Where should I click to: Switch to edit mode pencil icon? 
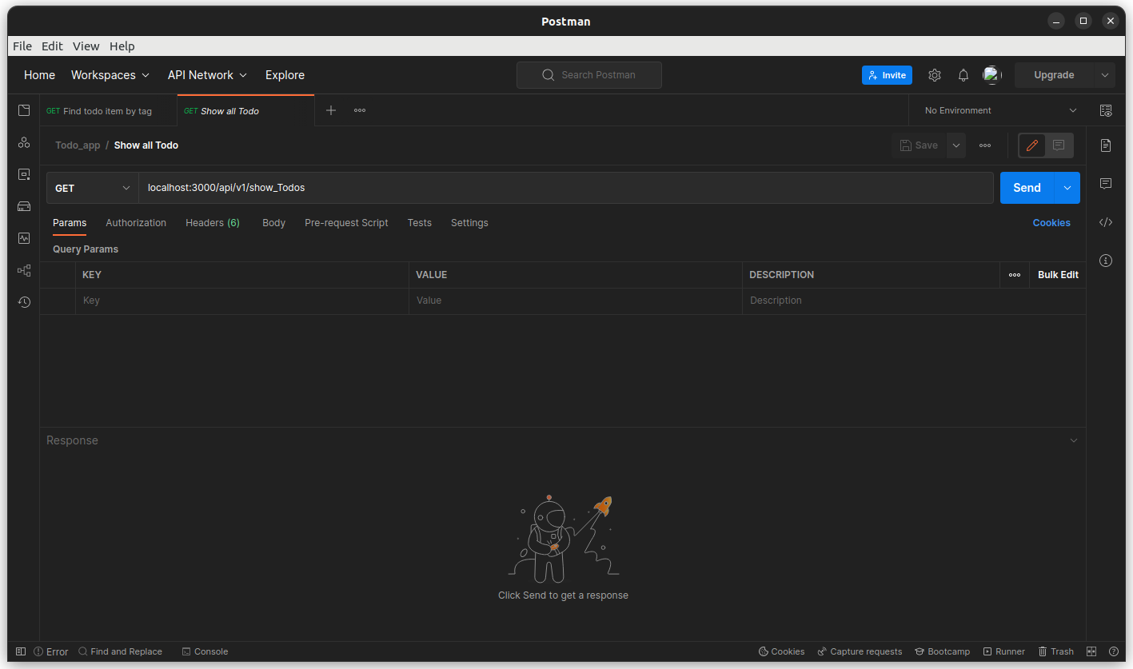pyautogui.click(x=1032, y=145)
